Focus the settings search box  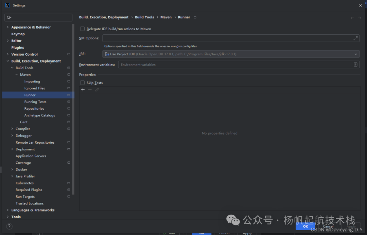pyautogui.click(x=38, y=18)
